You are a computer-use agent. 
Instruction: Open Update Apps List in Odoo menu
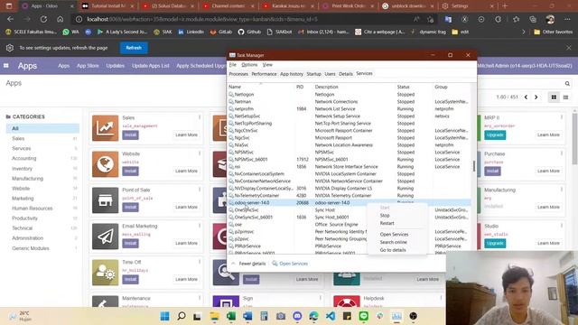[x=151, y=66]
